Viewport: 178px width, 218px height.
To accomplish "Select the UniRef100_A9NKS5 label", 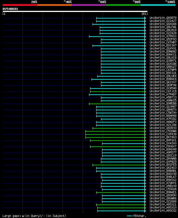I will (x=163, y=101).
